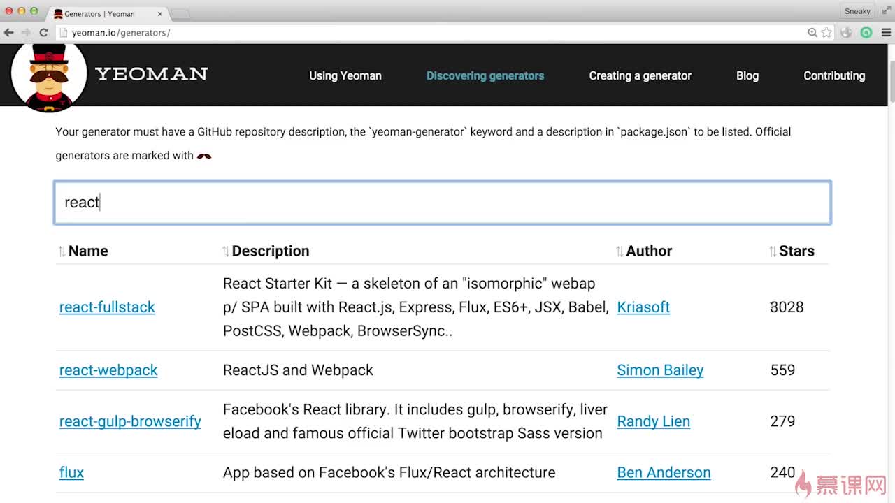The image size is (895, 503).
Task: Open the flux generator link
Action: point(71,472)
